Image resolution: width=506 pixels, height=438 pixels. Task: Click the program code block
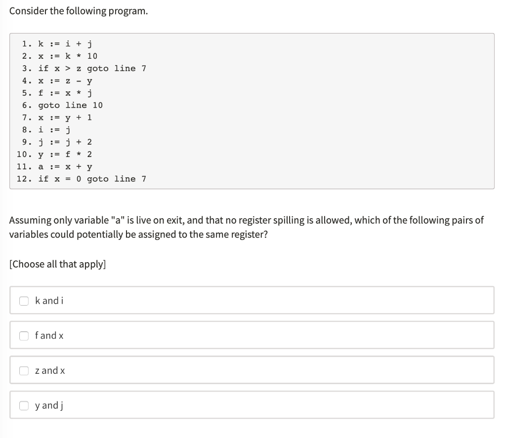click(x=252, y=111)
